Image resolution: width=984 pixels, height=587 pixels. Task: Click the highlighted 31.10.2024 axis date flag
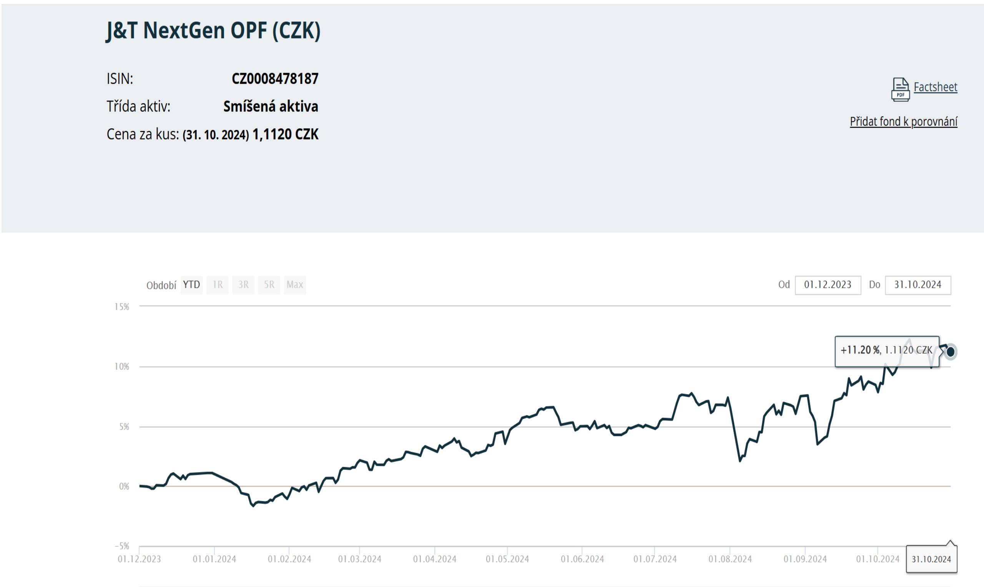coord(931,559)
